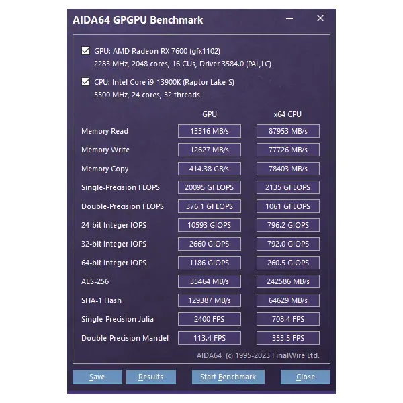Click the AIDA64 GPGPU Benchmark title
Image resolution: width=403 pixels, height=403 pixels.
[x=138, y=20]
